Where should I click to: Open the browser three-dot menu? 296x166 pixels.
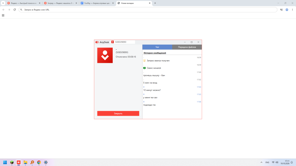(x=292, y=10)
